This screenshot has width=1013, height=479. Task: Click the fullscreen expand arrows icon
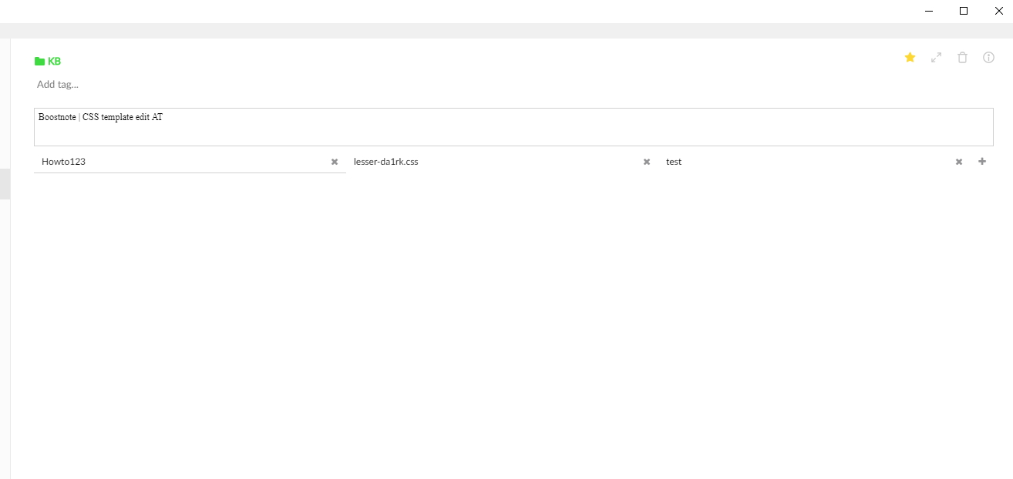click(x=936, y=57)
